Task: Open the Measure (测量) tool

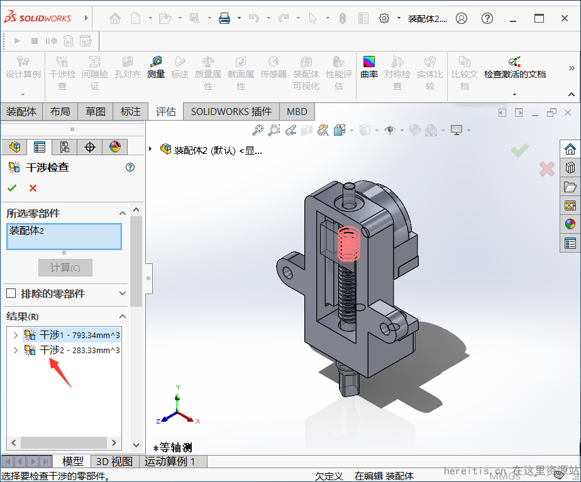Action: (x=156, y=67)
